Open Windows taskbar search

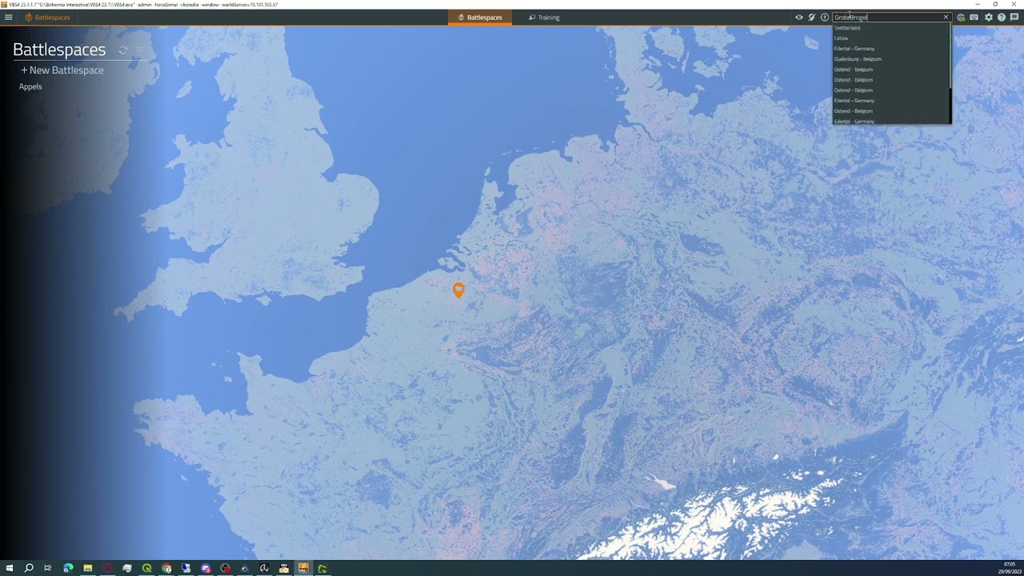[x=29, y=568]
